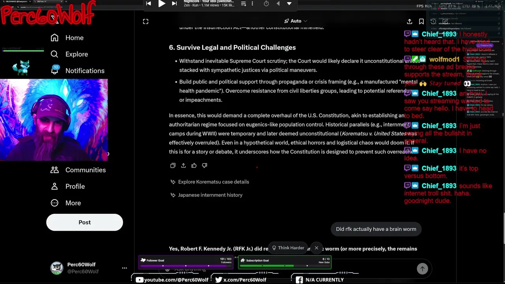This screenshot has height=284, width=505.
Task: Add track to queue icon
Action: [243, 4]
